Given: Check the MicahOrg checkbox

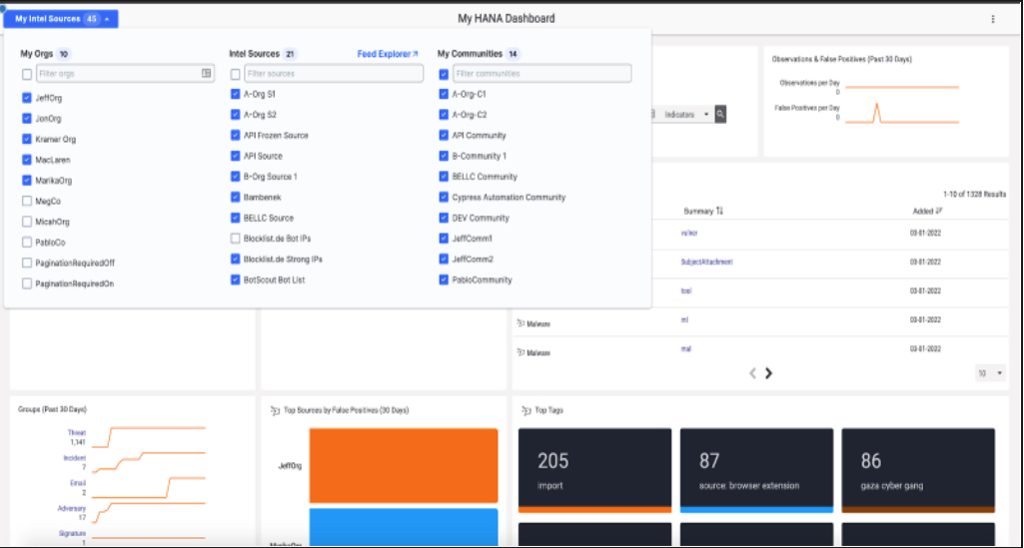Looking at the screenshot, I should (27, 222).
